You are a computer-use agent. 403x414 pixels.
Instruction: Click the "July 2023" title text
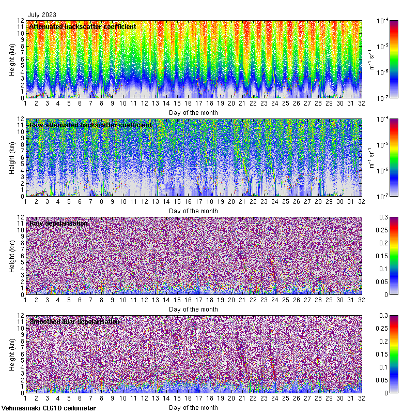pyautogui.click(x=42, y=16)
